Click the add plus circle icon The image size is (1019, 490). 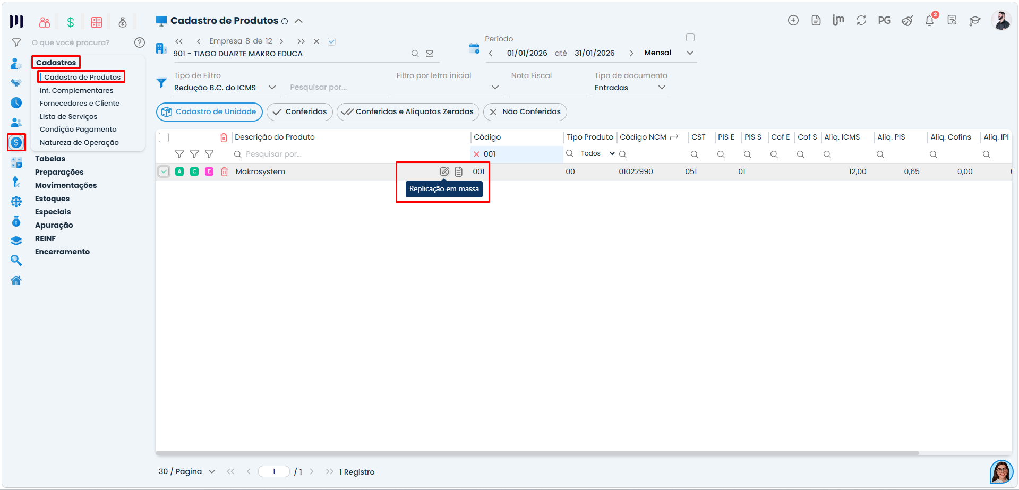pyautogui.click(x=793, y=20)
